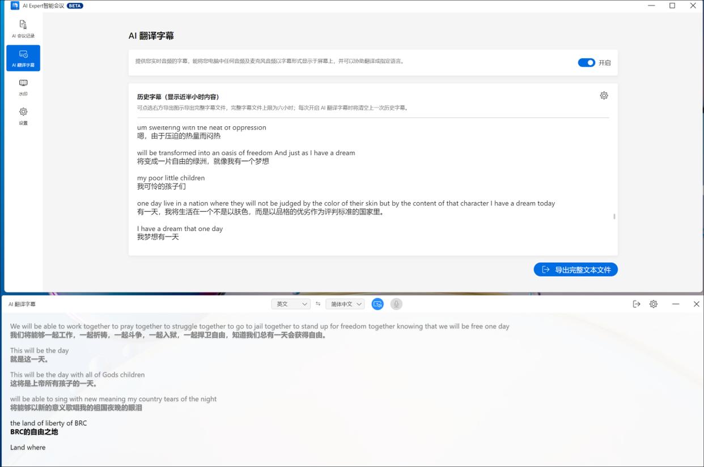Image resolution: width=704 pixels, height=467 pixels.
Task: Disable the 开启 subtitle toggle
Action: click(586, 63)
